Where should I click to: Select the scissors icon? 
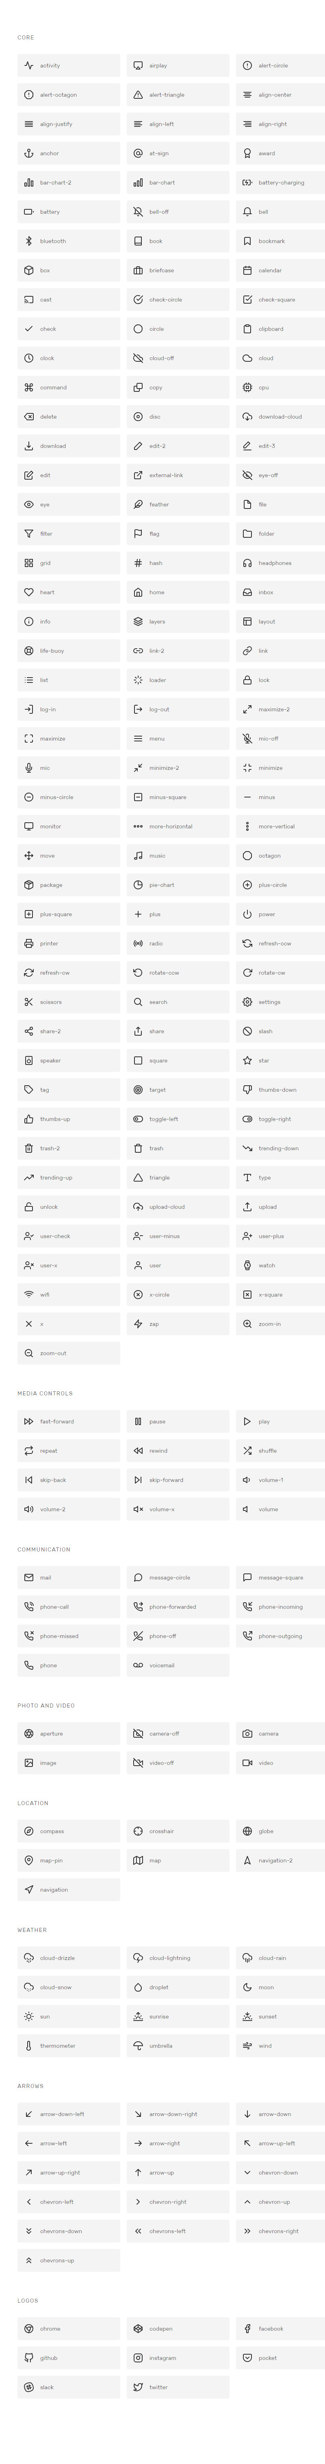(x=29, y=1002)
